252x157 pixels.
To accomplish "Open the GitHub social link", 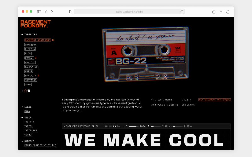I will pos(28,135).
